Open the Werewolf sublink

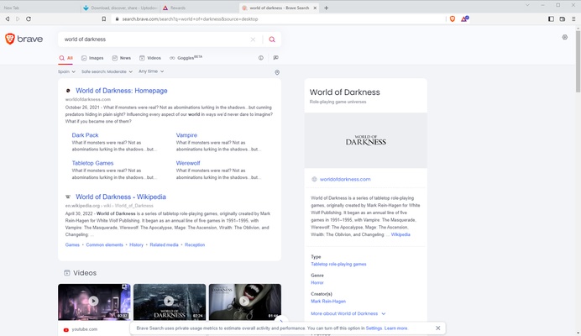pos(188,163)
